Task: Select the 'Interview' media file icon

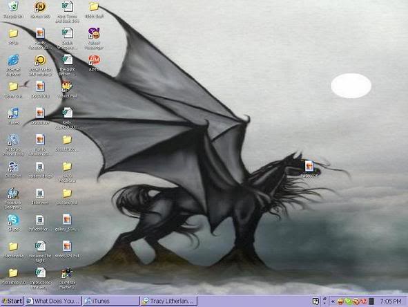Action: click(40, 196)
